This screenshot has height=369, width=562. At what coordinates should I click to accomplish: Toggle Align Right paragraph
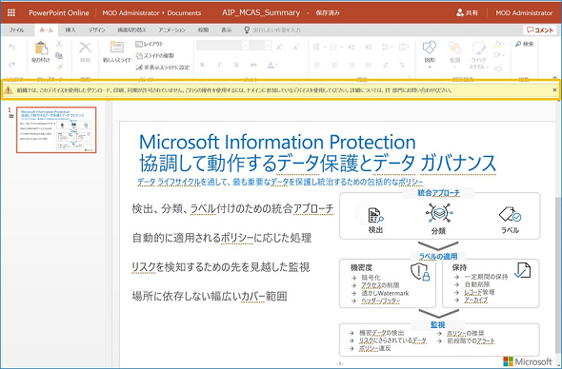point(351,65)
